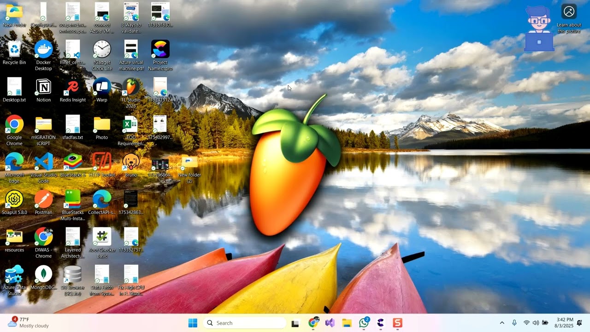Select the Layered Architecture document
The image size is (590, 332).
(x=73, y=237)
